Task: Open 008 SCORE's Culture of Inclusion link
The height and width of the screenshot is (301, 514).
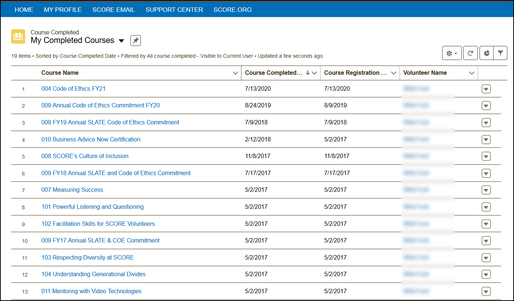Action: [85, 156]
